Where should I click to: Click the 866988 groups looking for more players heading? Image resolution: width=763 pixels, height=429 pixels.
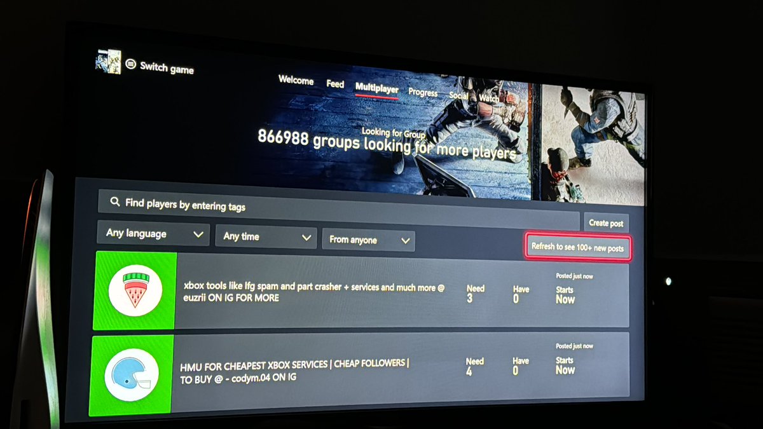click(387, 145)
